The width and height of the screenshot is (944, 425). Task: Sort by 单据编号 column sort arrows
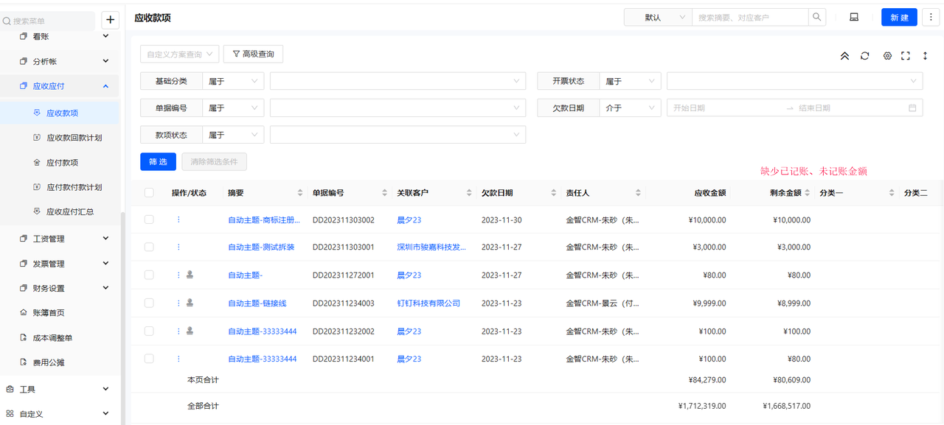click(x=385, y=193)
